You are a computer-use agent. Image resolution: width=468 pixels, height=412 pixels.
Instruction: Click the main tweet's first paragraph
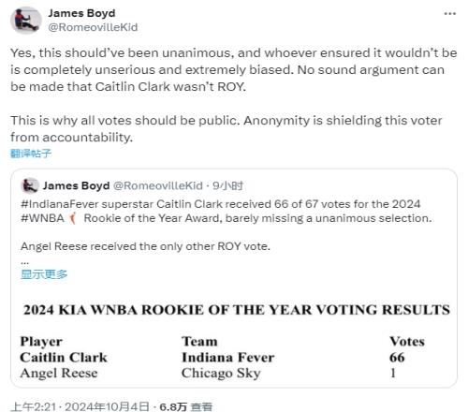pyautogui.click(x=234, y=70)
